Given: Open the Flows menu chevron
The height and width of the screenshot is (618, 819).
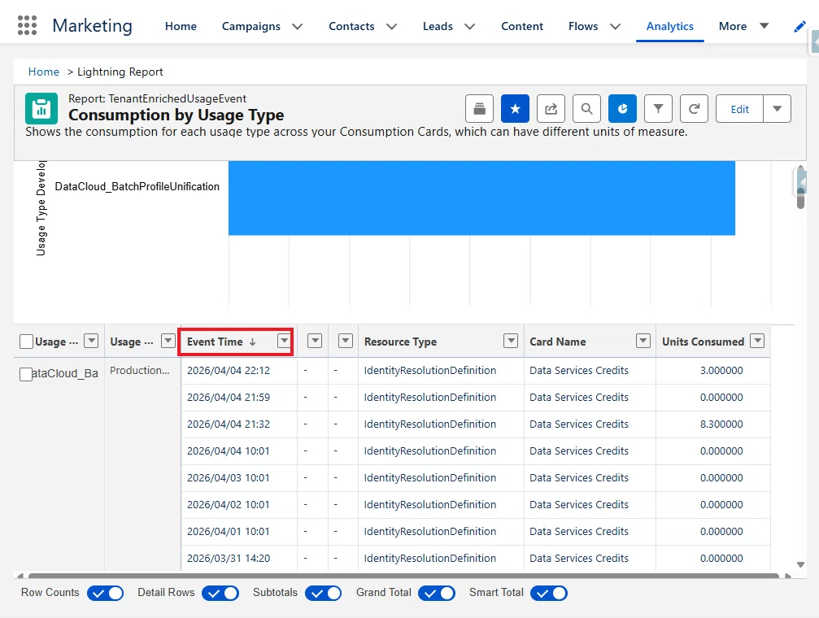Looking at the screenshot, I should point(616,27).
